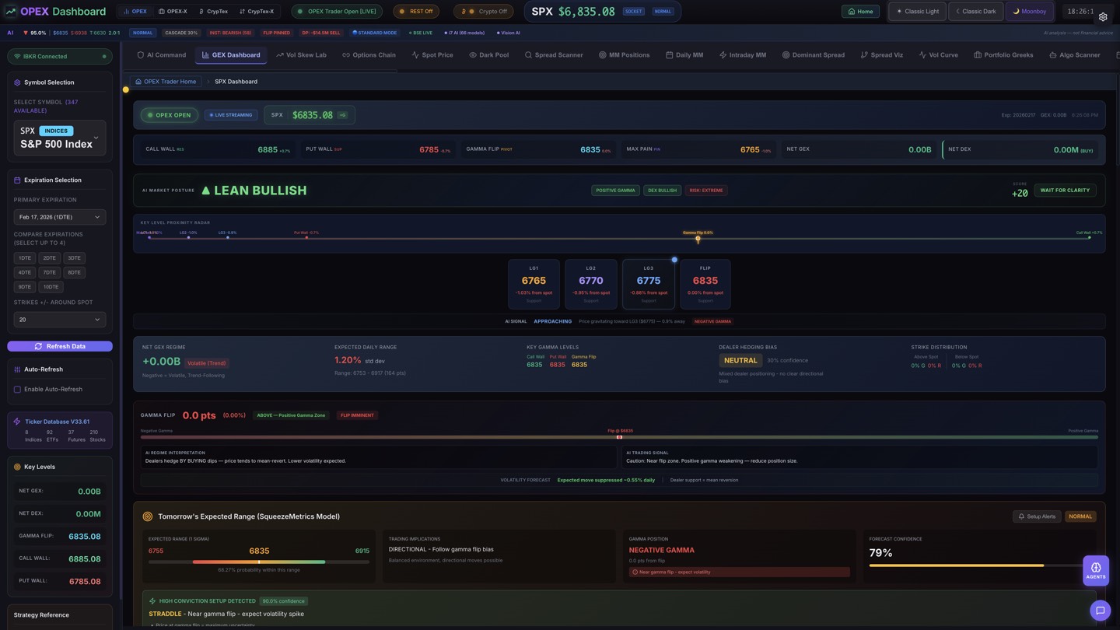This screenshot has width=1120, height=630.
Task: Expand the Strikes Around Spot selector
Action: (x=59, y=319)
